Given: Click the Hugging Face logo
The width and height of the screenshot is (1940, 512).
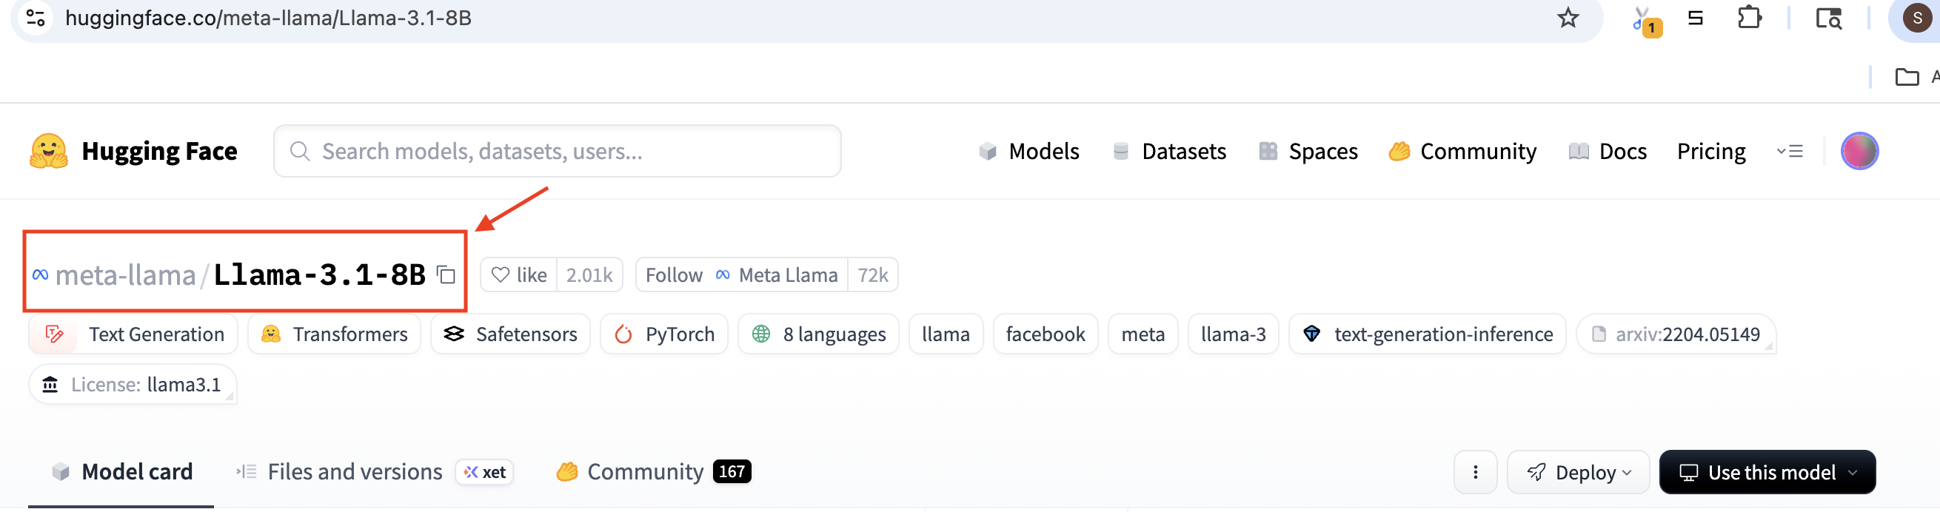Looking at the screenshot, I should click(x=133, y=152).
